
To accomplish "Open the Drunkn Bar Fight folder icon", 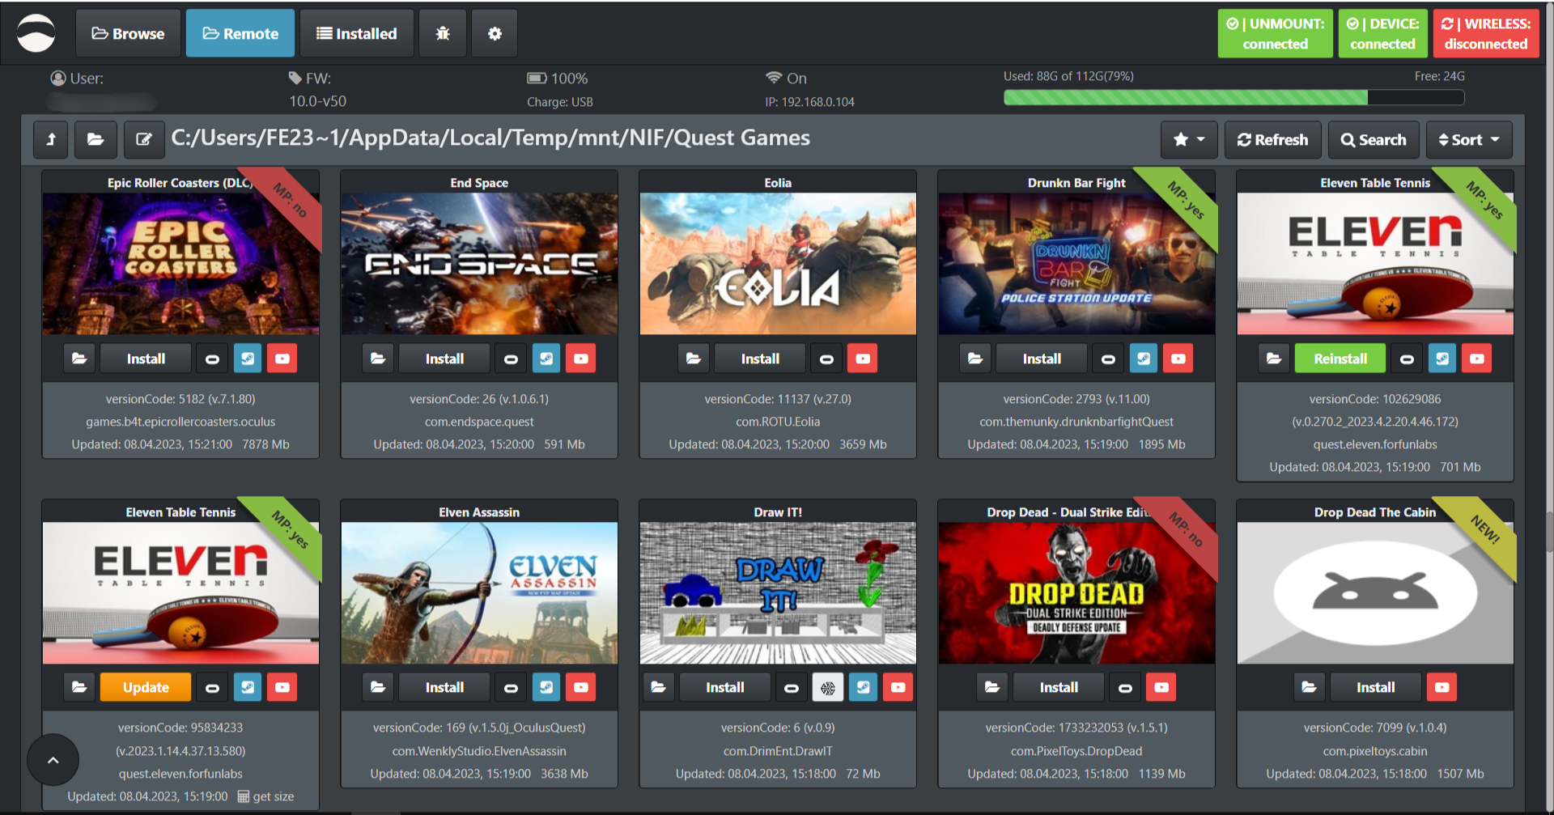I will [x=975, y=359].
